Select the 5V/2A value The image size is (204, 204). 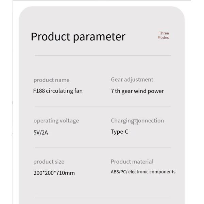tap(41, 132)
